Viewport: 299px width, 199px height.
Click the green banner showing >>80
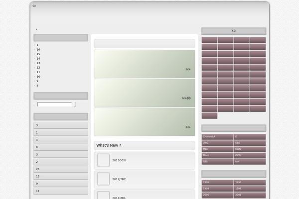click(145, 93)
